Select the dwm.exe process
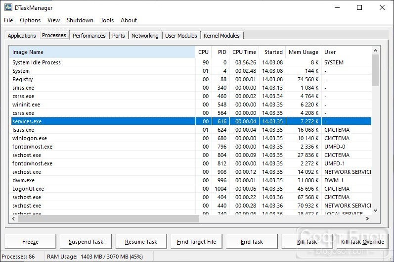This screenshot has height=262, width=394. [x=190, y=180]
